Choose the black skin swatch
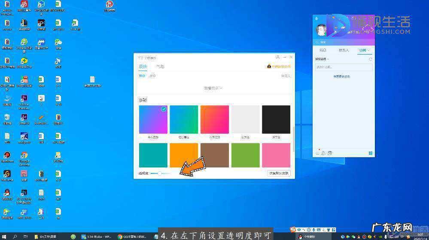The width and height of the screenshot is (429, 240). pyautogui.click(x=276, y=119)
